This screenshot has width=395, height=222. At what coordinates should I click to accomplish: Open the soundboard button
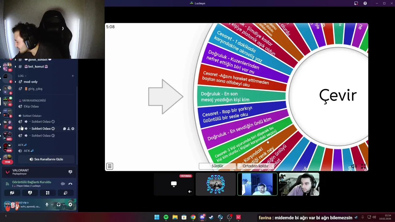point(65,193)
